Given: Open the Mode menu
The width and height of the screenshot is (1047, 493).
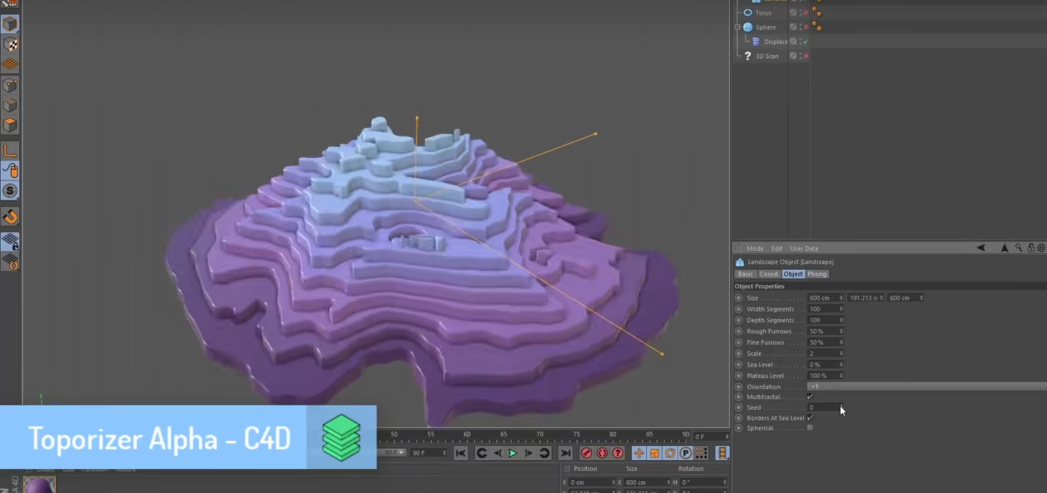Looking at the screenshot, I should click(x=755, y=248).
